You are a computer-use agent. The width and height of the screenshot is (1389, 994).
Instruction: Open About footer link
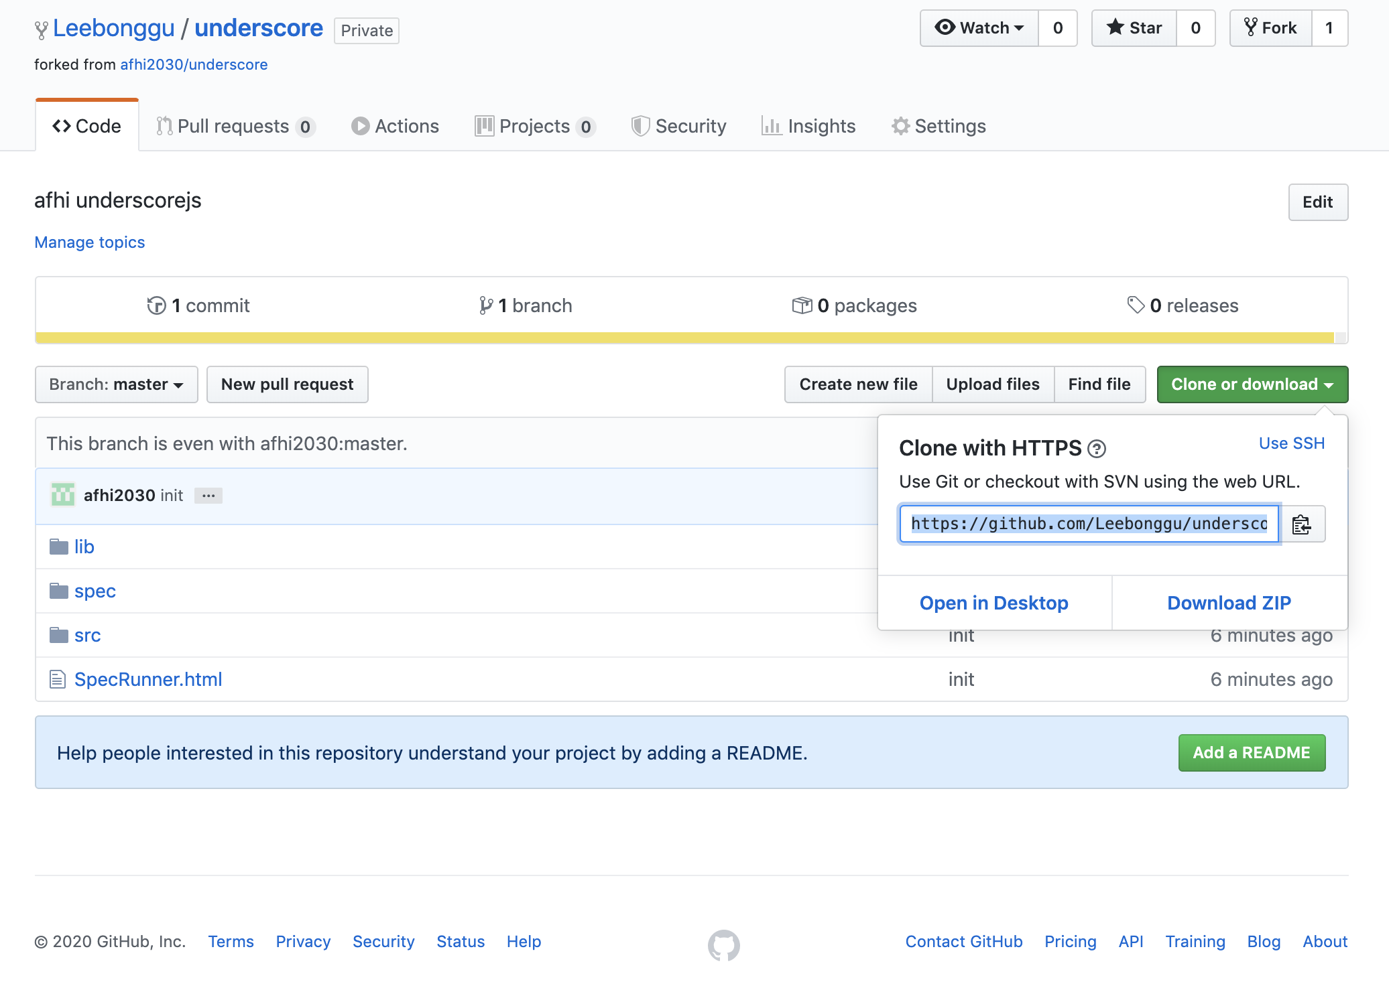coord(1325,942)
